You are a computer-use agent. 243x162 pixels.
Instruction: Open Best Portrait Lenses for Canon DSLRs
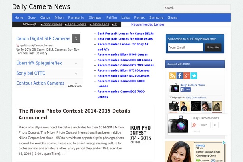tap(126, 34)
